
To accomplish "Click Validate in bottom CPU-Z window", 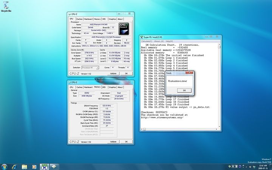I will tap(113, 142).
